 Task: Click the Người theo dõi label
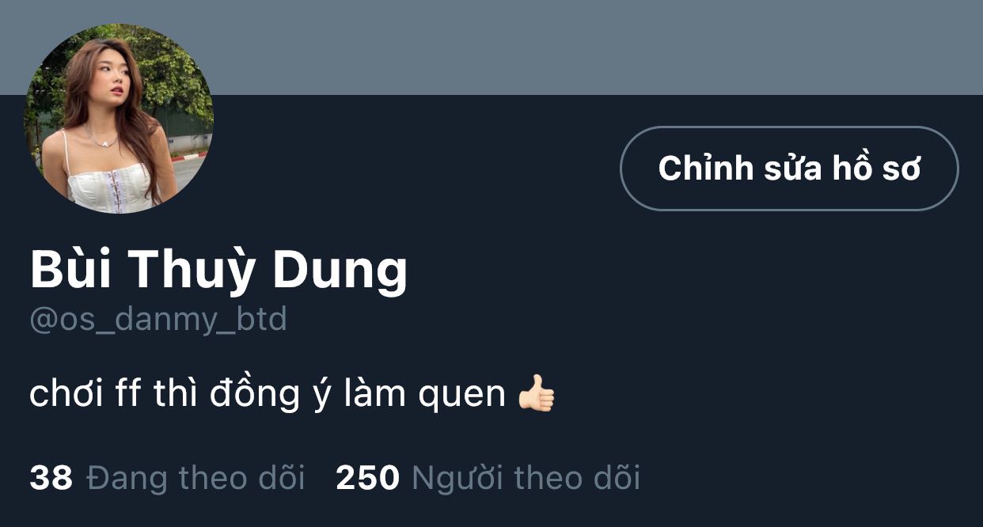coord(526,480)
